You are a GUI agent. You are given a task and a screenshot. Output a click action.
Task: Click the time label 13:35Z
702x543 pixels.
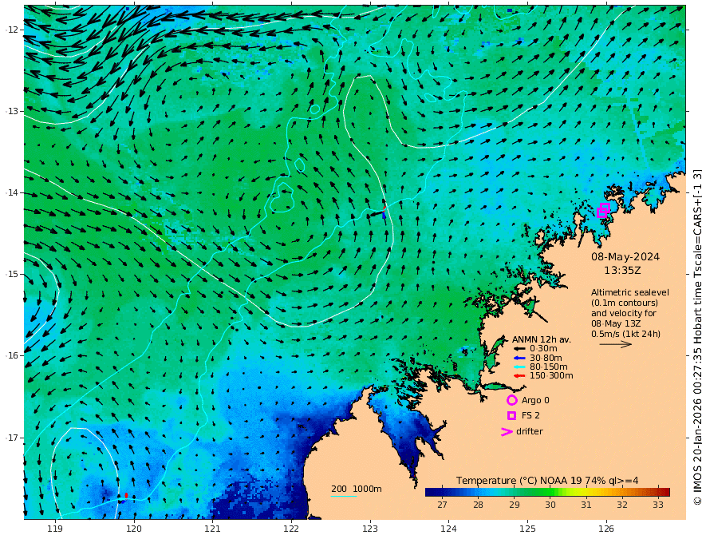pos(622,271)
